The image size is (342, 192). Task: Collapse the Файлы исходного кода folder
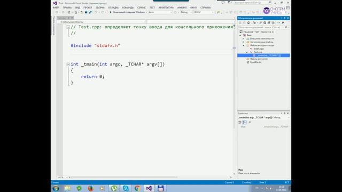click(244, 45)
